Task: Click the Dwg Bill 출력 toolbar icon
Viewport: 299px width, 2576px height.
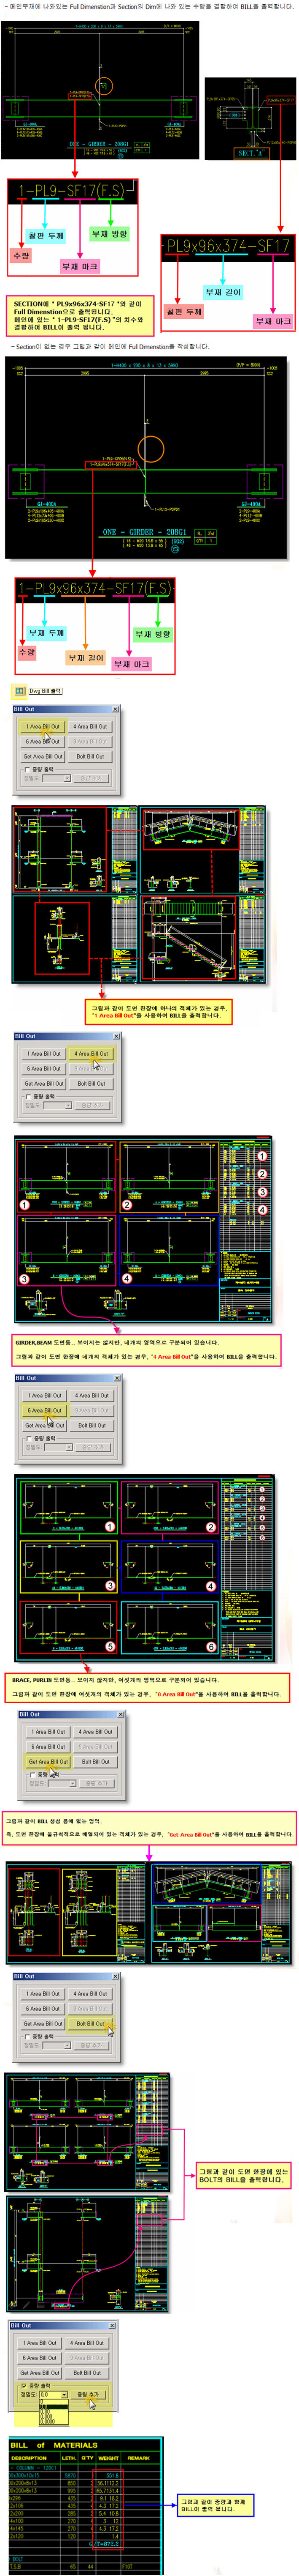Action: coord(19,690)
